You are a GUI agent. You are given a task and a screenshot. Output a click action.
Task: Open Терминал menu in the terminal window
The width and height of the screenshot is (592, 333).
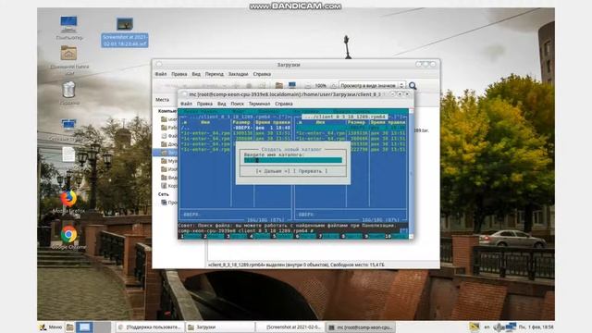[x=259, y=104]
